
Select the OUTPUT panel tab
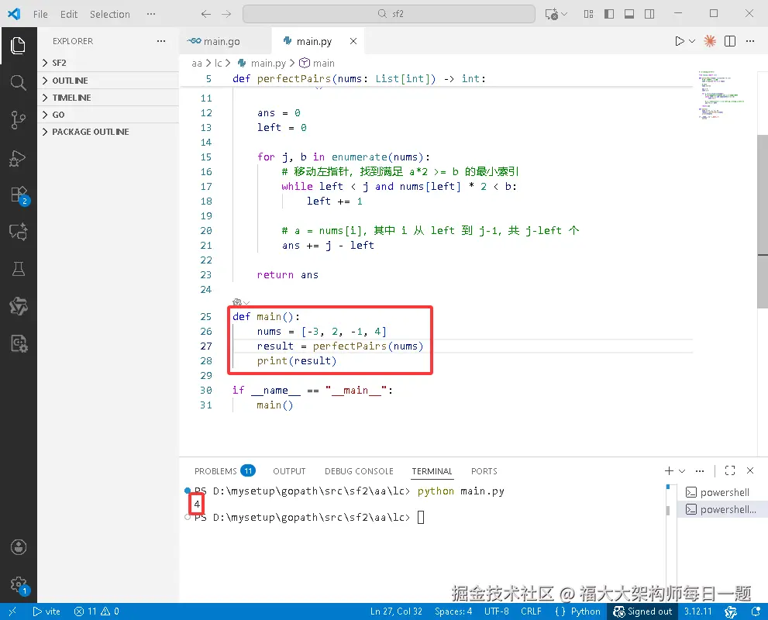[289, 471]
